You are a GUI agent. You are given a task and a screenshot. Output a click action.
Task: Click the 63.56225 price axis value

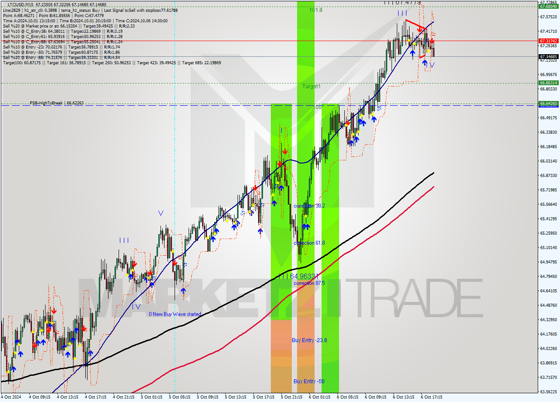[x=549, y=392]
